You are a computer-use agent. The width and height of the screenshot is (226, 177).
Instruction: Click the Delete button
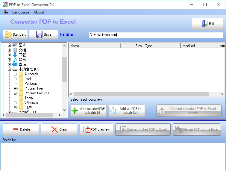point(21,129)
